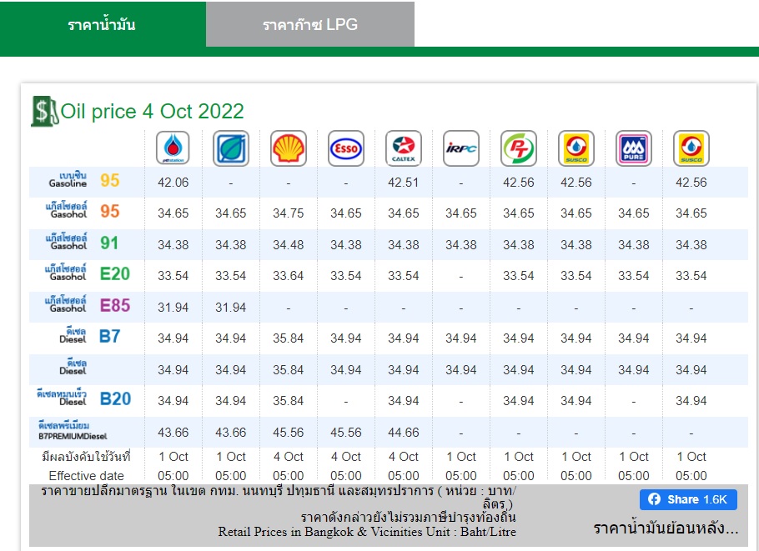Click the Bangchak green leaf logo
The width and height of the screenshot is (759, 551).
231,148
